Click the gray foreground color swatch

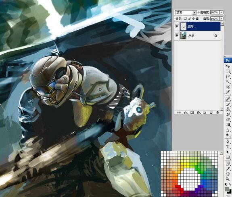(x=226, y=189)
